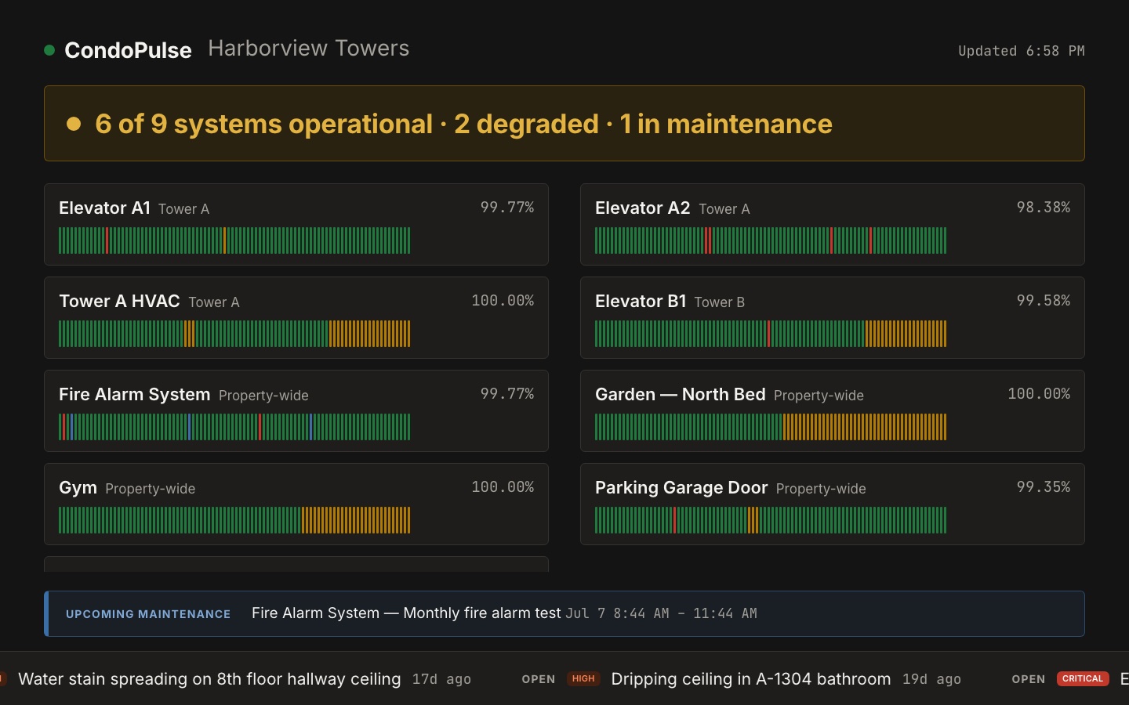The image size is (1129, 705).
Task: Click the Elevator A2 98.38% uptime value
Action: click(1044, 208)
